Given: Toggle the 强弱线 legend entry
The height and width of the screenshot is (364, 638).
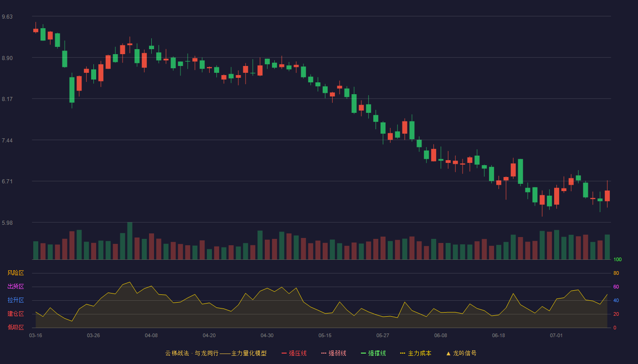Looking at the screenshot, I should pyautogui.click(x=334, y=353).
